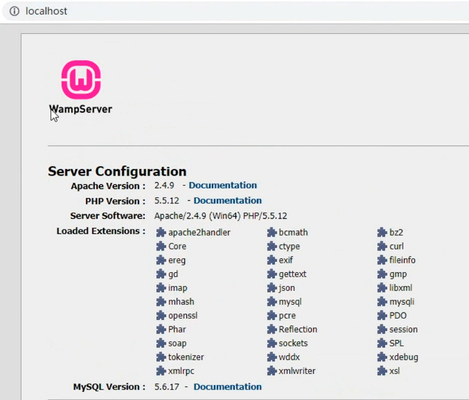Click the Server Configuration heading
Screen dimensions: 469x400
117,171
